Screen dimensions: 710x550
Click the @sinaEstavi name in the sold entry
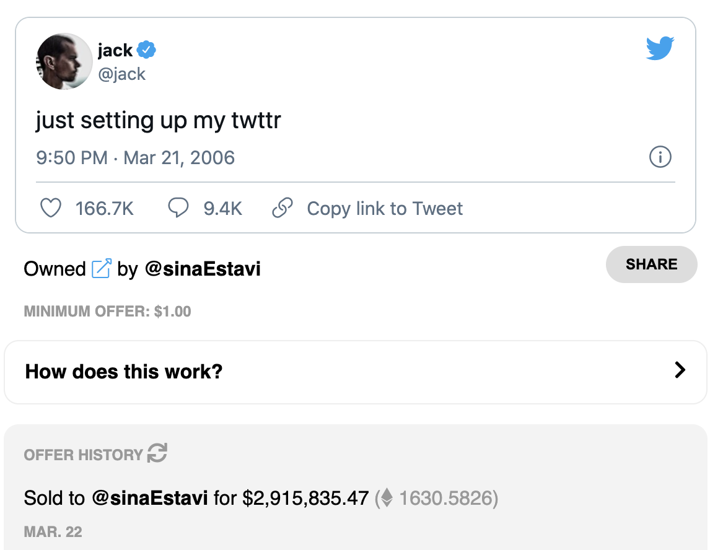tap(150, 498)
